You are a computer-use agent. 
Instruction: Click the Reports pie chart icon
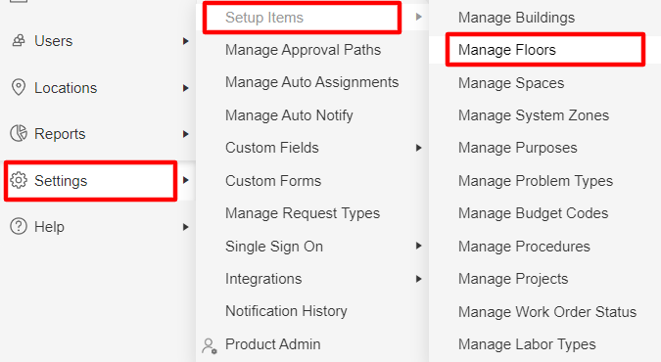coord(19,133)
